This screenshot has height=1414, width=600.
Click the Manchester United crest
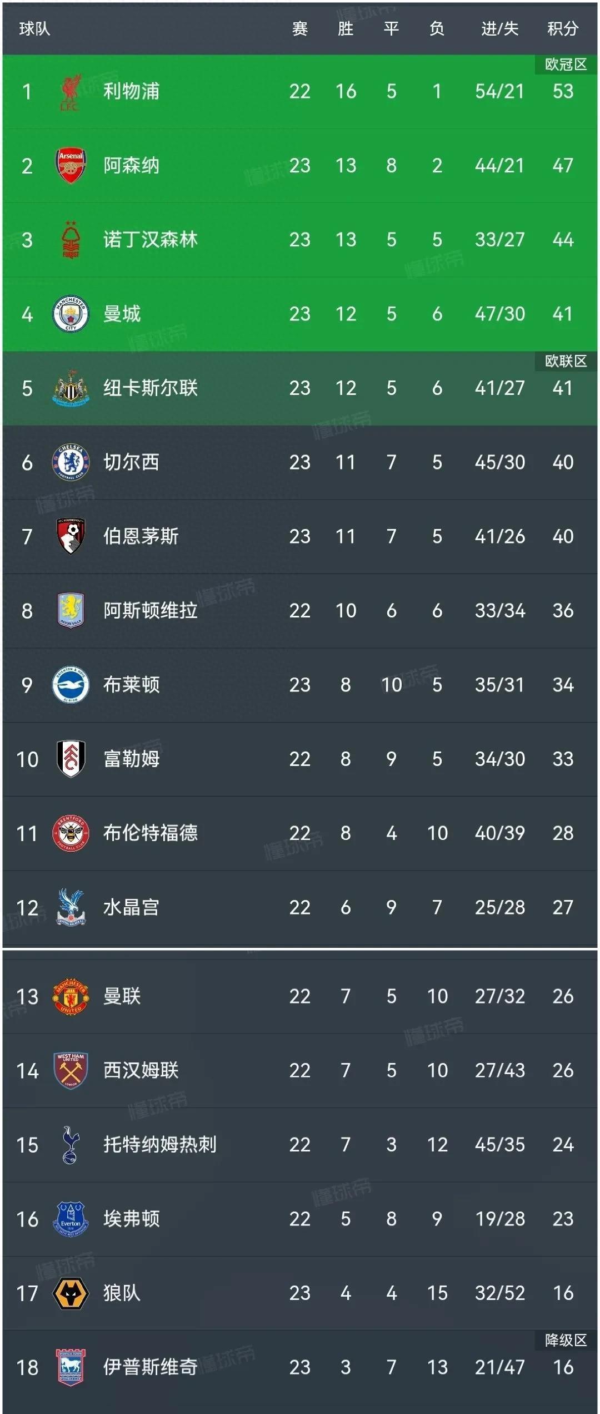[71, 996]
